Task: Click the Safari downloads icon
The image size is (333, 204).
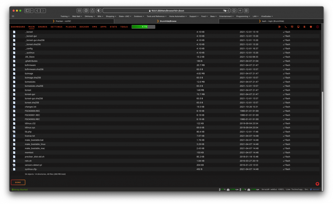Action: tap(234, 11)
